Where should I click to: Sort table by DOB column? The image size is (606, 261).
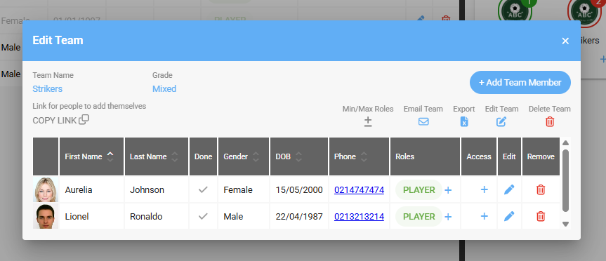click(299, 156)
